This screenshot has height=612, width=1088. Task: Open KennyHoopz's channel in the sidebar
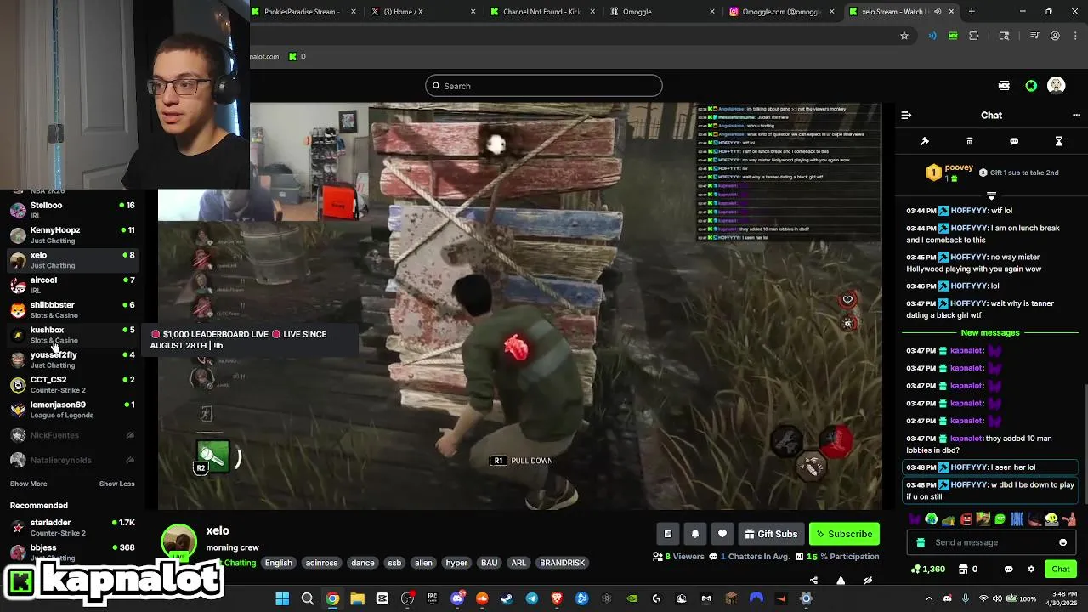coord(72,235)
